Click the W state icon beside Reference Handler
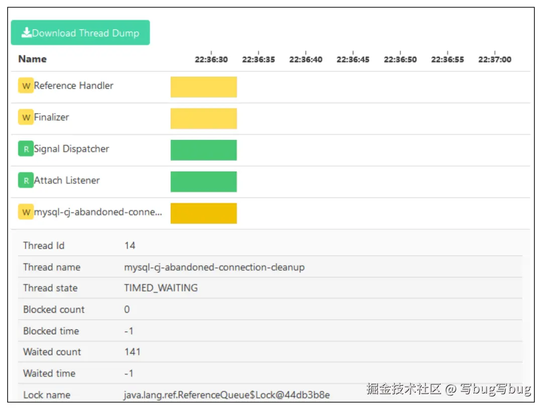Image resolution: width=542 pixels, height=408 pixels. (x=26, y=86)
